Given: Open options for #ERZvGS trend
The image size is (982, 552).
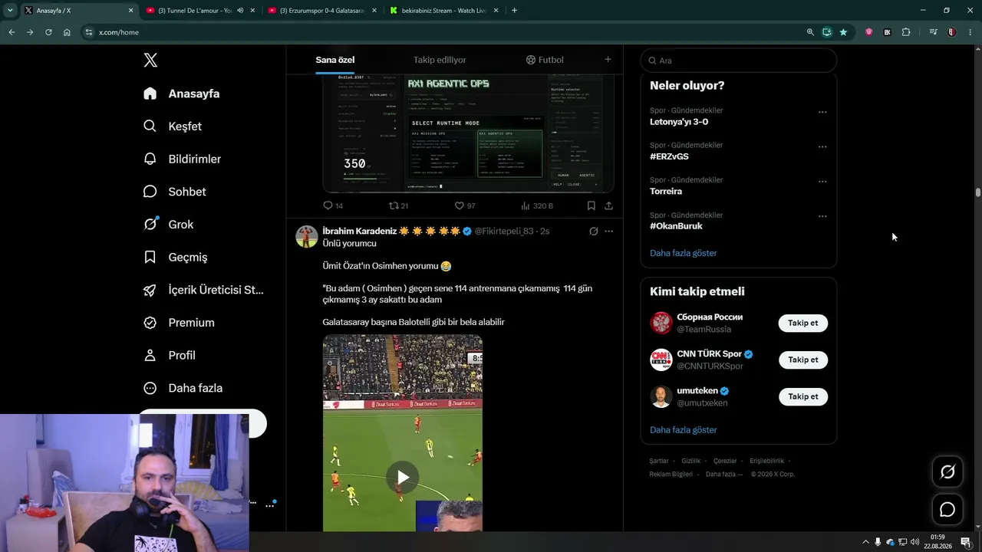Looking at the screenshot, I should [x=822, y=146].
